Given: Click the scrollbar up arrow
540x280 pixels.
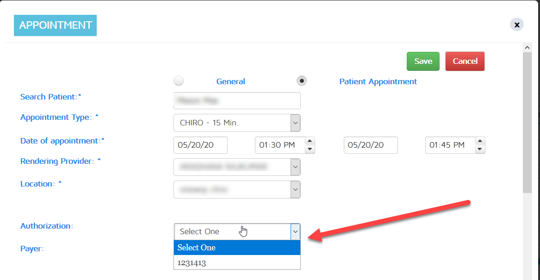Looking at the screenshot, I should tap(527, 47).
